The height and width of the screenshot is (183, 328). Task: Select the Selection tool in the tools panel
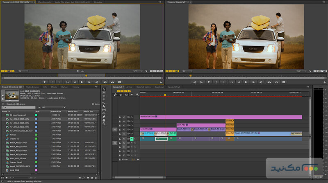pos(104,89)
